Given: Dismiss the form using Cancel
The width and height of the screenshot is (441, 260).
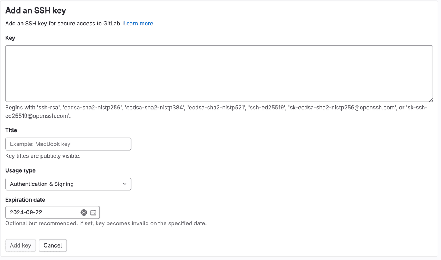Looking at the screenshot, I should (53, 245).
